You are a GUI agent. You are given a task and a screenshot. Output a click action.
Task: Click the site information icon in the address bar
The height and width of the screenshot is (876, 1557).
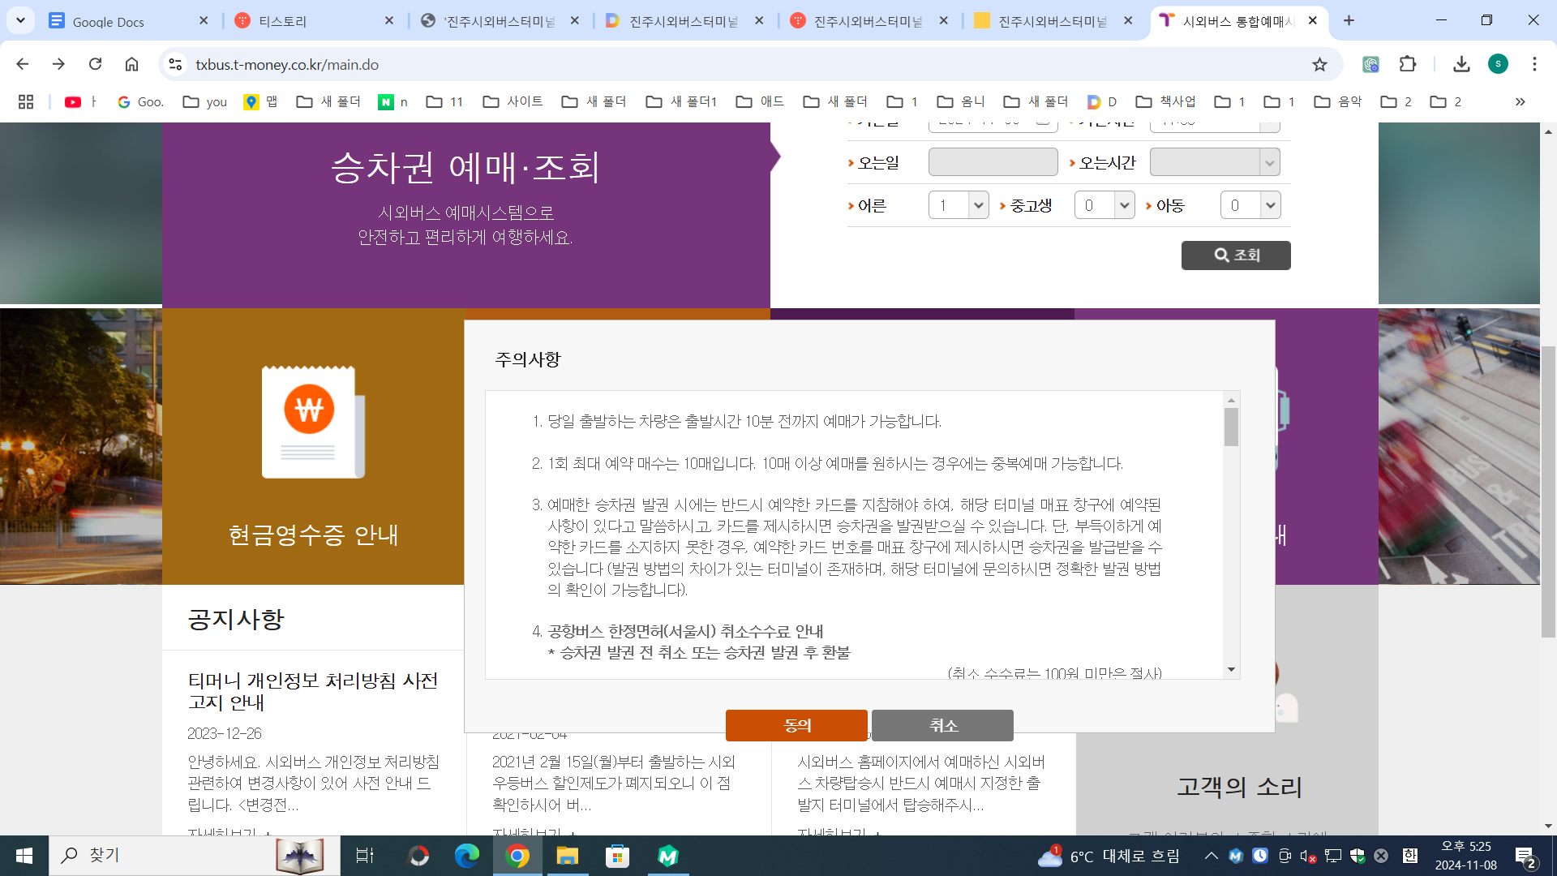click(174, 64)
